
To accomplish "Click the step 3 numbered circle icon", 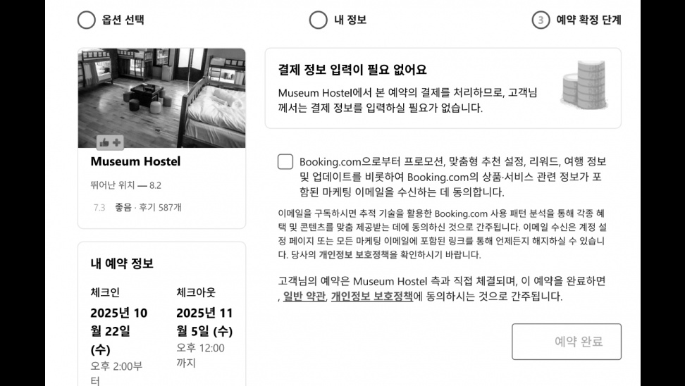I will [x=541, y=20].
